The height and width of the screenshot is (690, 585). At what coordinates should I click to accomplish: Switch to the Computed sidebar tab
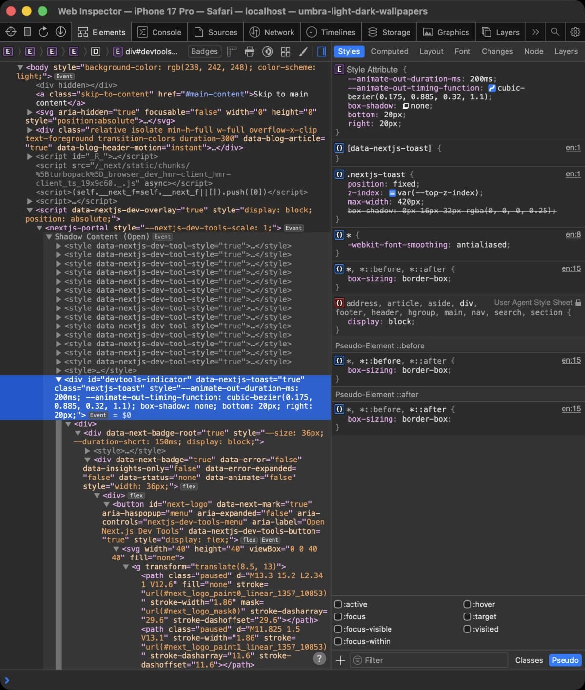point(390,51)
